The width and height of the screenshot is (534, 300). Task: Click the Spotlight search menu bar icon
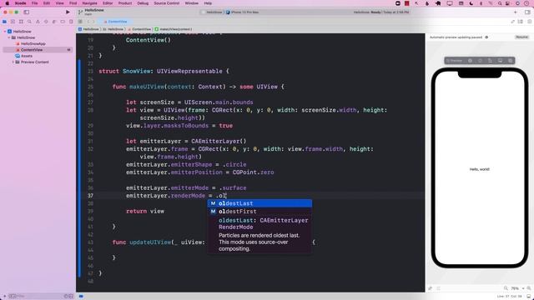coord(500,3)
